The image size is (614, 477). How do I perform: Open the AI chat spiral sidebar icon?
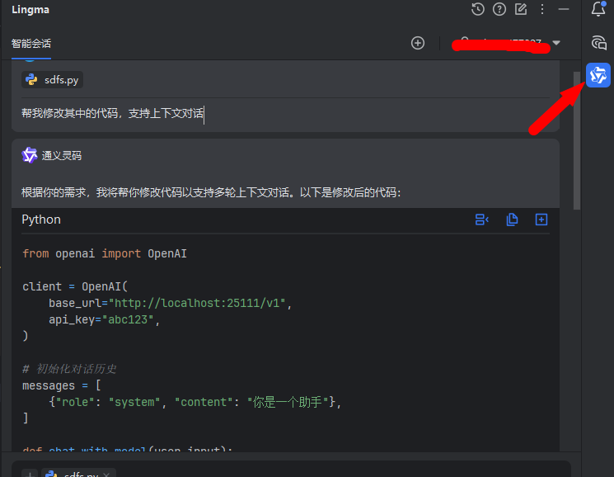click(598, 42)
